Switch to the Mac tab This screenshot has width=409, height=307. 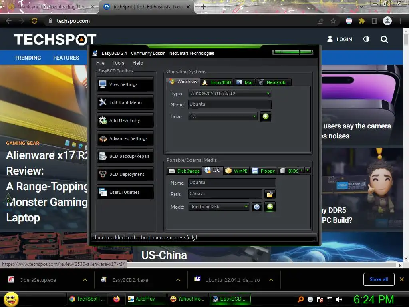(245, 82)
